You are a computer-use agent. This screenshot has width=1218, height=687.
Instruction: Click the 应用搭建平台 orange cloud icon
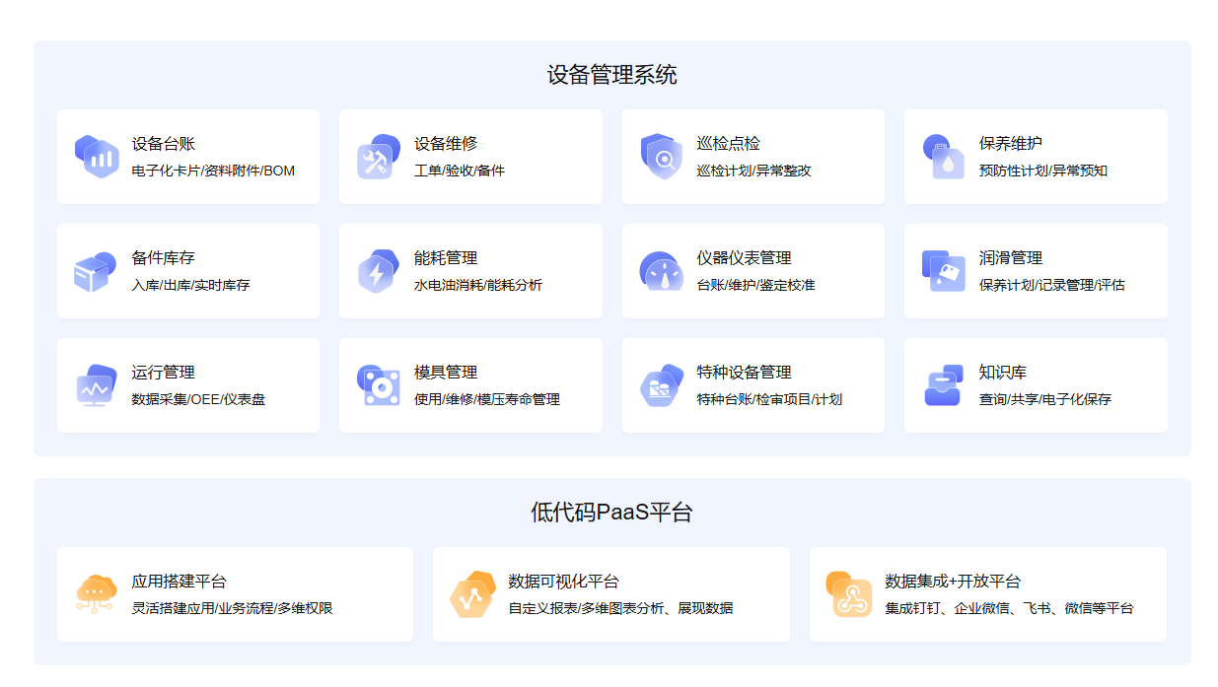(x=96, y=594)
